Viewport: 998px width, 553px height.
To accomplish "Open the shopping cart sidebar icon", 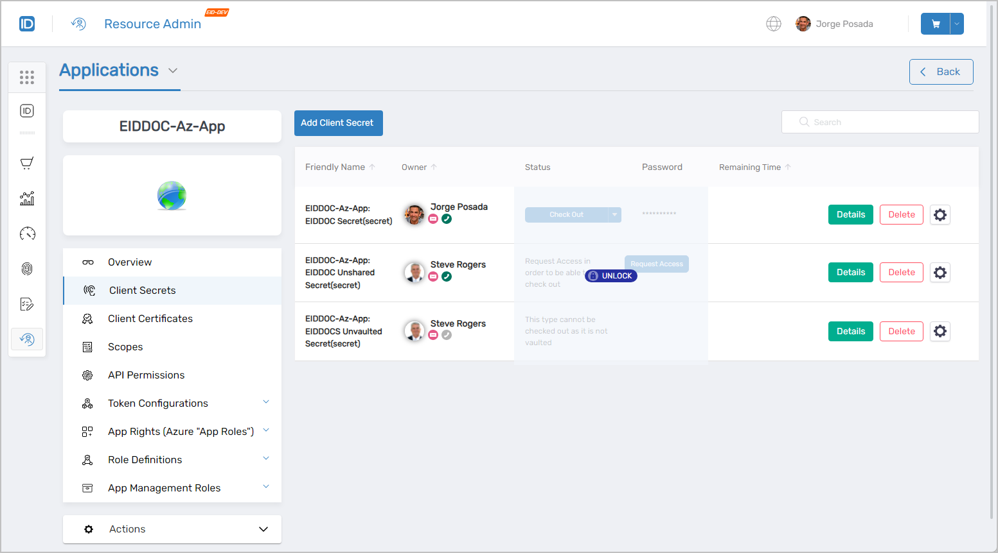I will (x=27, y=163).
